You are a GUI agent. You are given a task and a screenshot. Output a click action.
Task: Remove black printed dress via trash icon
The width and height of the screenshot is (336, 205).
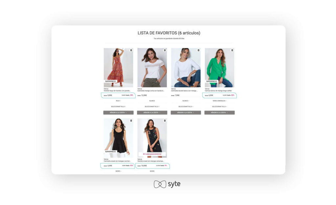pyautogui.click(x=165, y=121)
